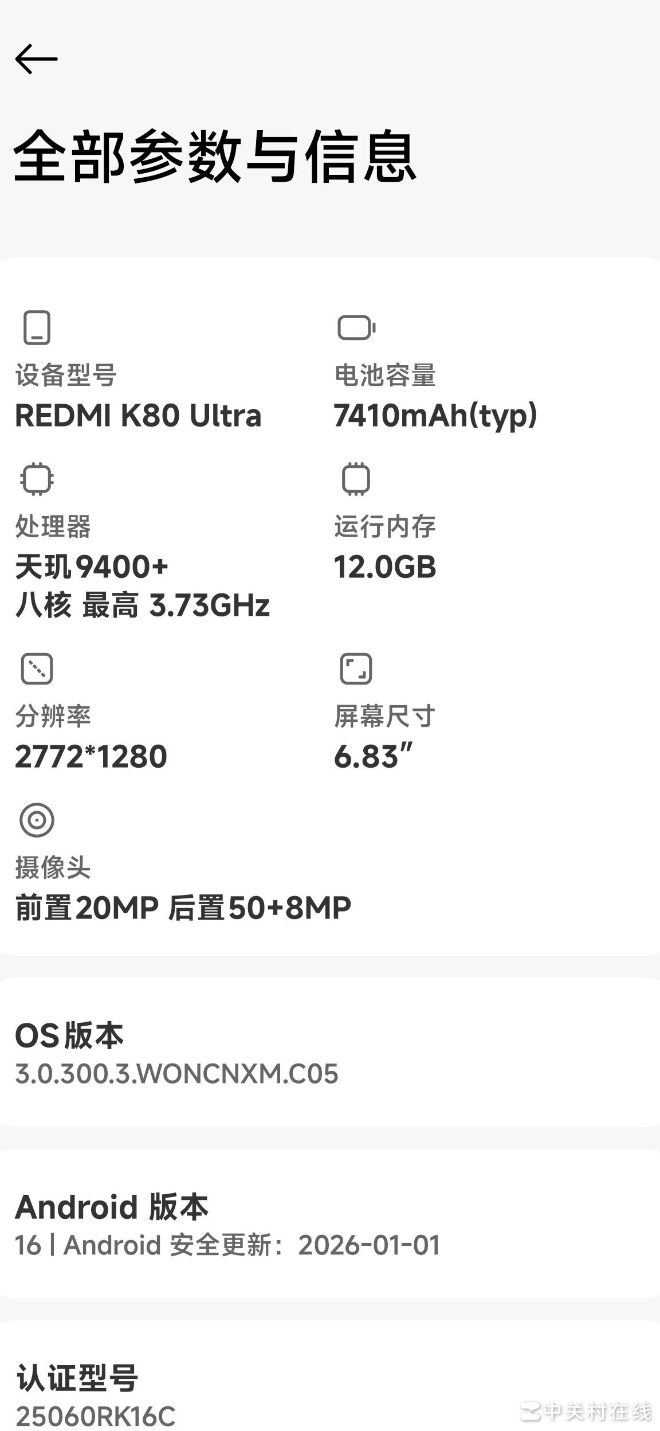Tap the 2772*1280 resolution value
This screenshot has height=1431, width=660.
point(91,756)
